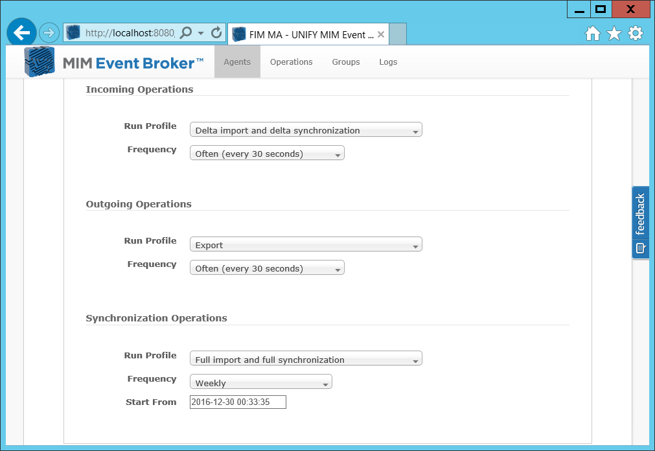
Task: Open the Groups menu item
Action: click(346, 62)
